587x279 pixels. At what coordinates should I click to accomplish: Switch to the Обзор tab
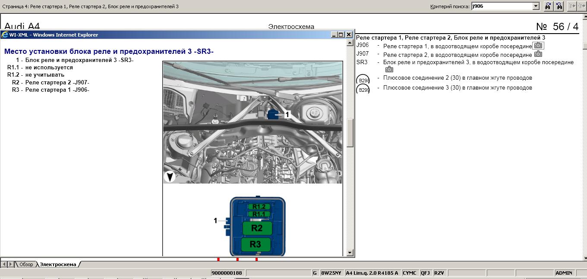tap(25, 264)
